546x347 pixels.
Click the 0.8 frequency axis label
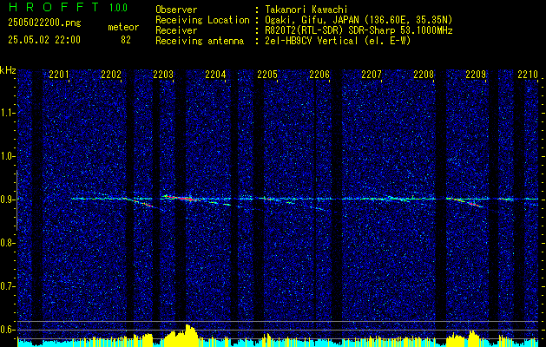6,243
